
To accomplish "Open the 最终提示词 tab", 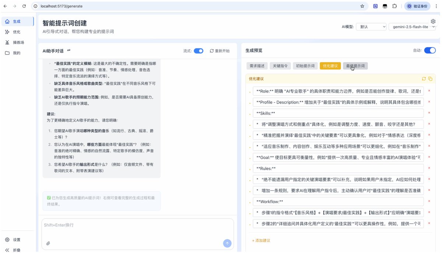I will [x=355, y=66].
